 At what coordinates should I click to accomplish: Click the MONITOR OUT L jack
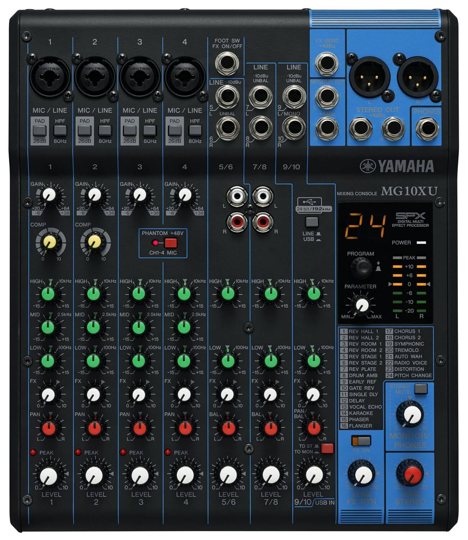point(327,96)
